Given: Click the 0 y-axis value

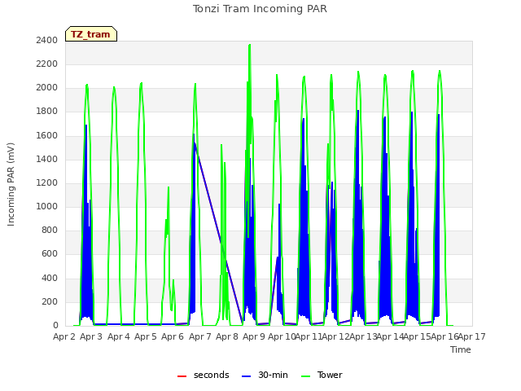Looking at the screenshot, I should coord(55,326).
